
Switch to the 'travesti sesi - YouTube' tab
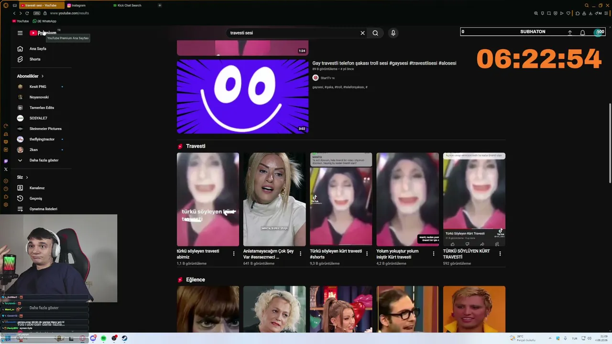pos(41,5)
